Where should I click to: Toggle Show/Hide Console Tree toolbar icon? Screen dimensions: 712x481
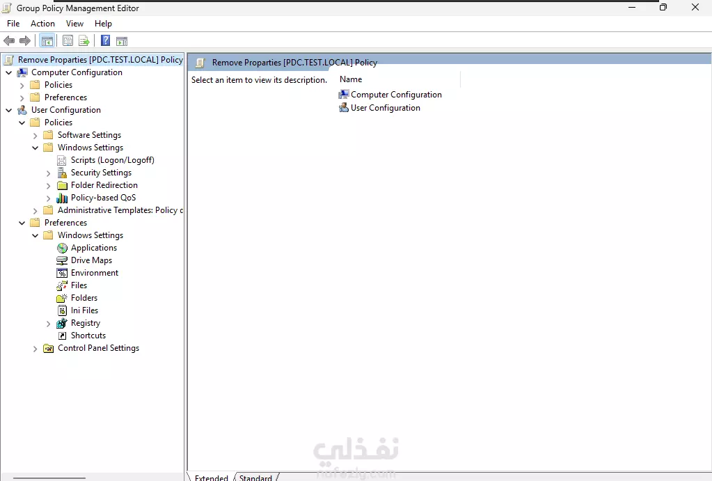click(x=47, y=41)
